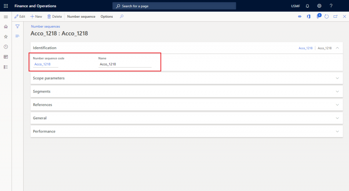Open Workspaces icon in left sidebar
The image size is (349, 191).
click(x=5, y=57)
